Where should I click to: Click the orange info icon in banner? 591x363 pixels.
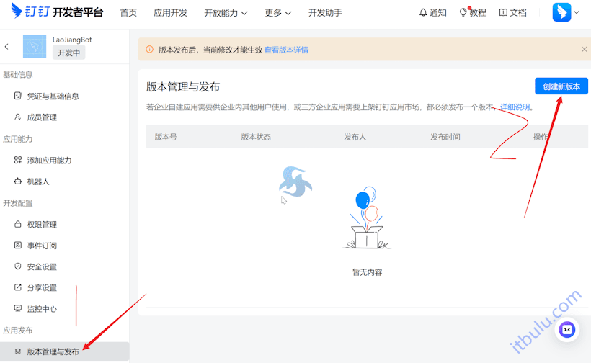[150, 49]
